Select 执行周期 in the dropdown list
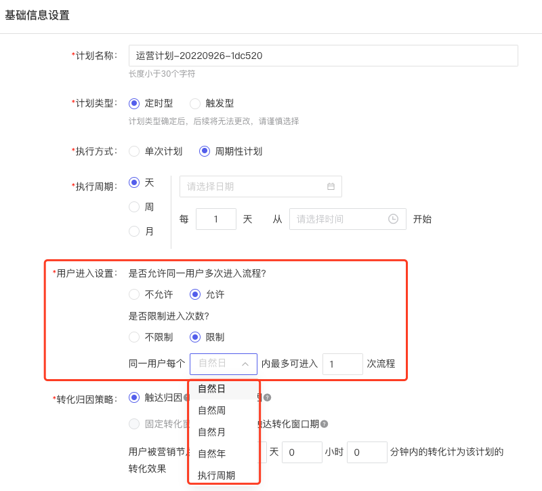This screenshot has height=491, width=542. (x=213, y=474)
